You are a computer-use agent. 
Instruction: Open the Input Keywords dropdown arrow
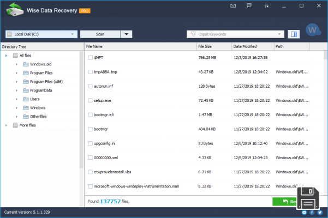(279, 34)
